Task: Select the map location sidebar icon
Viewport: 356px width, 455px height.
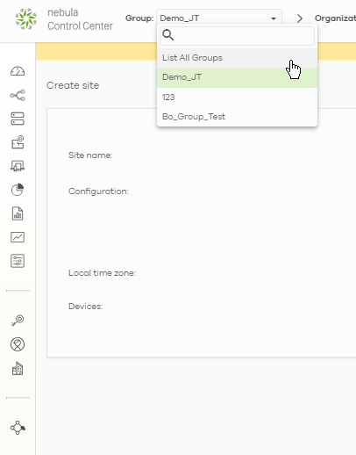Action: pos(18,142)
